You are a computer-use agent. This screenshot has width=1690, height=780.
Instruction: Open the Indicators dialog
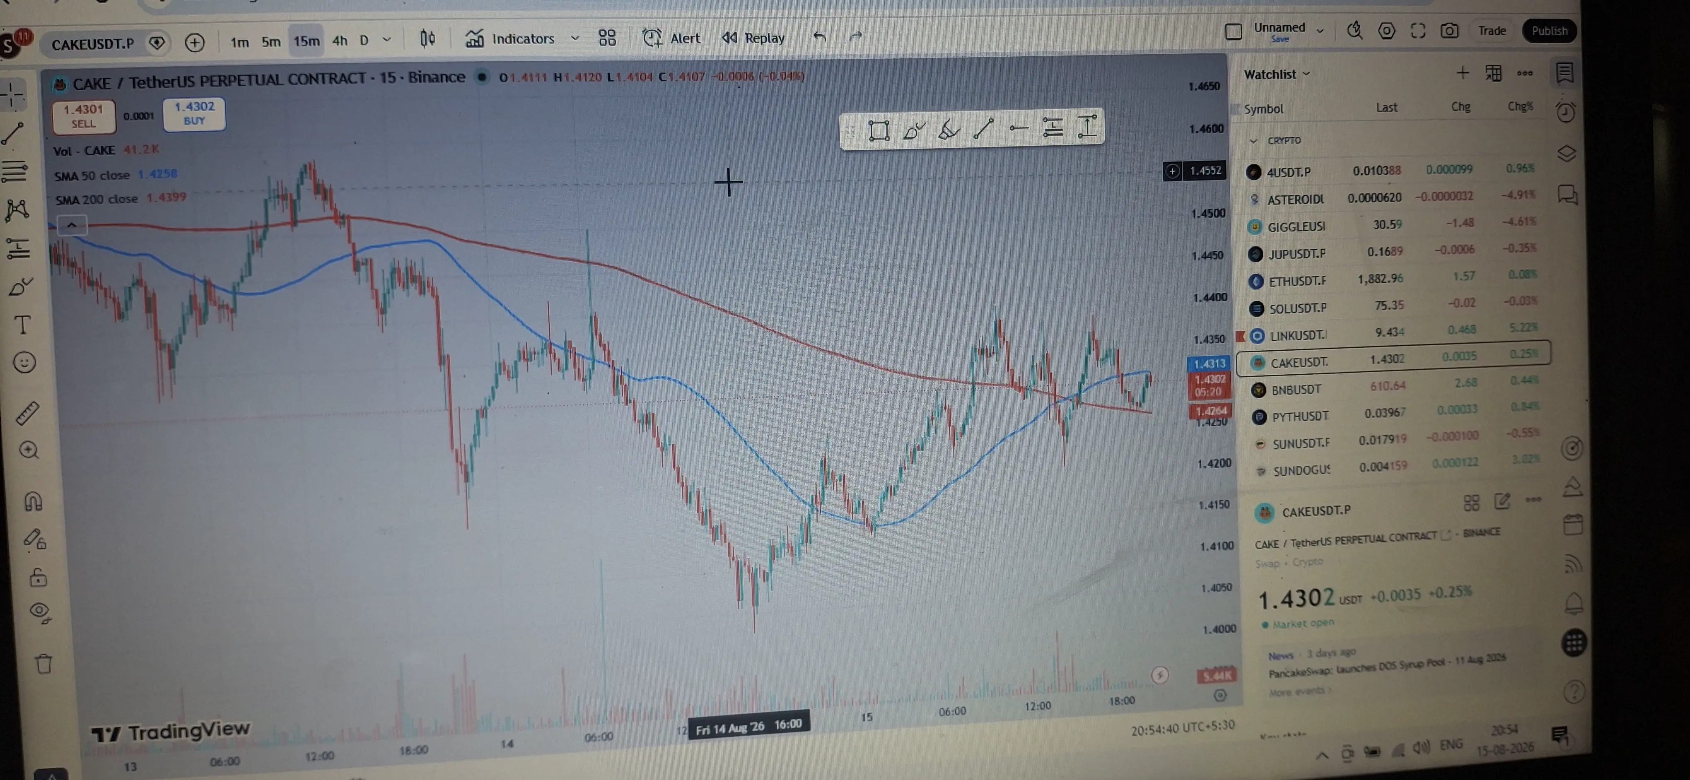click(510, 38)
